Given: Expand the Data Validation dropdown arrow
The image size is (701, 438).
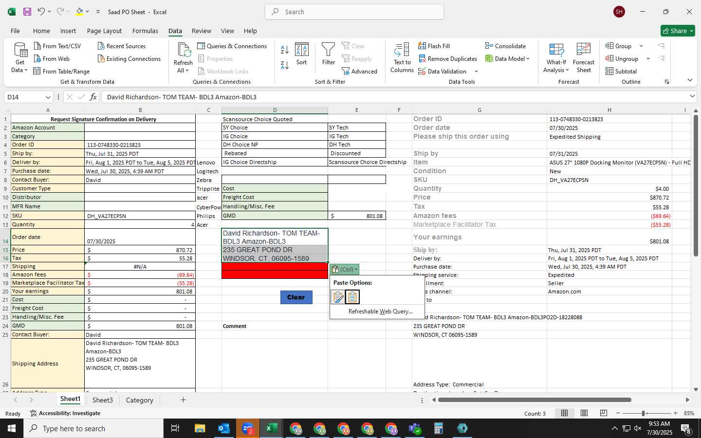Looking at the screenshot, I should tap(476, 71).
